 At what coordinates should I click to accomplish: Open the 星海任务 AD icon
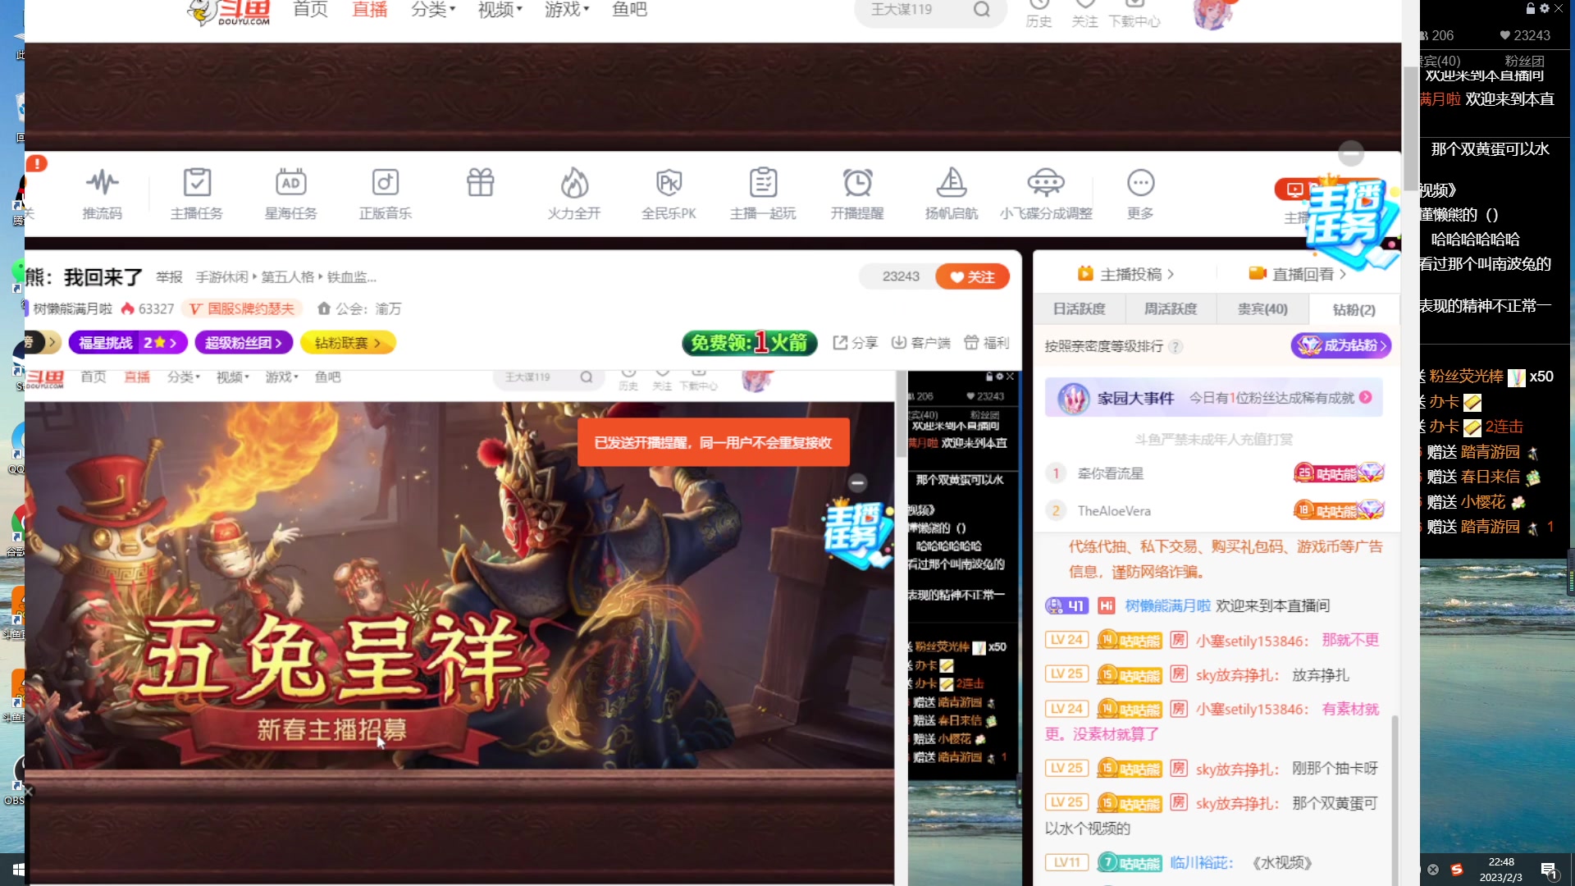tap(291, 194)
